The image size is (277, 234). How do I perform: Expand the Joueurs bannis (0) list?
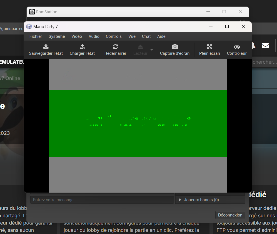[x=210, y=200]
